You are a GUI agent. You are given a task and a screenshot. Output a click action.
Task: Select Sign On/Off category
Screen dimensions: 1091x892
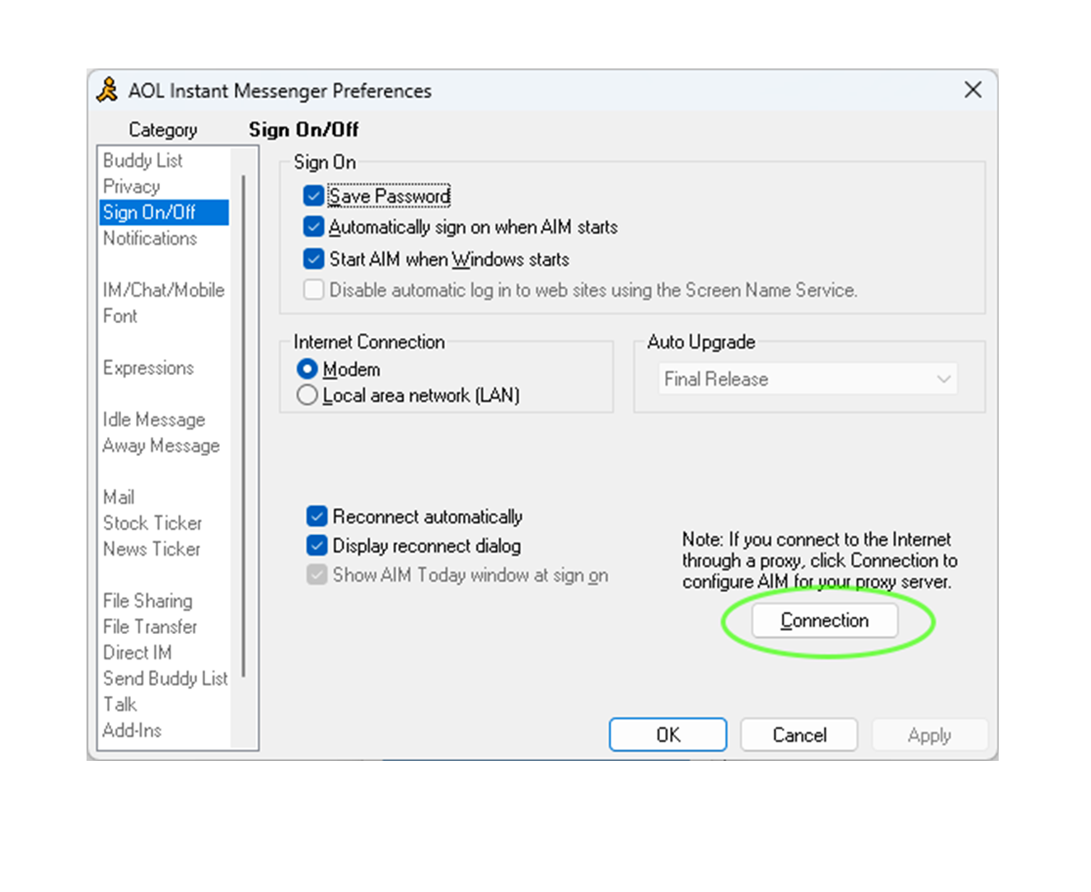(164, 212)
